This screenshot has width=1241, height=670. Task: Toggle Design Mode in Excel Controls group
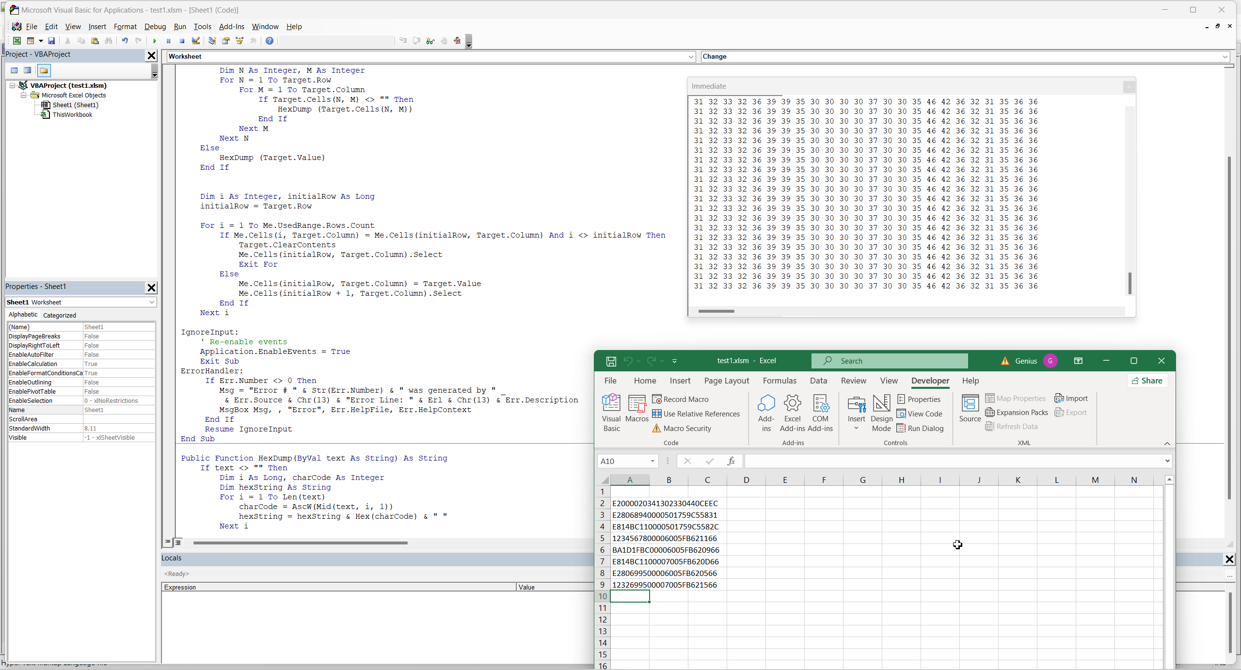(881, 412)
